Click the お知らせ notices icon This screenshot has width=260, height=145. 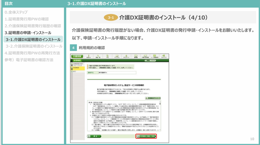tap(89, 56)
